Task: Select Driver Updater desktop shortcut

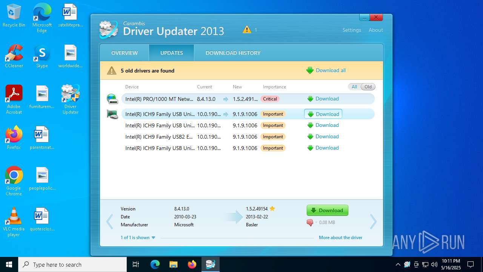Action: coord(71,100)
